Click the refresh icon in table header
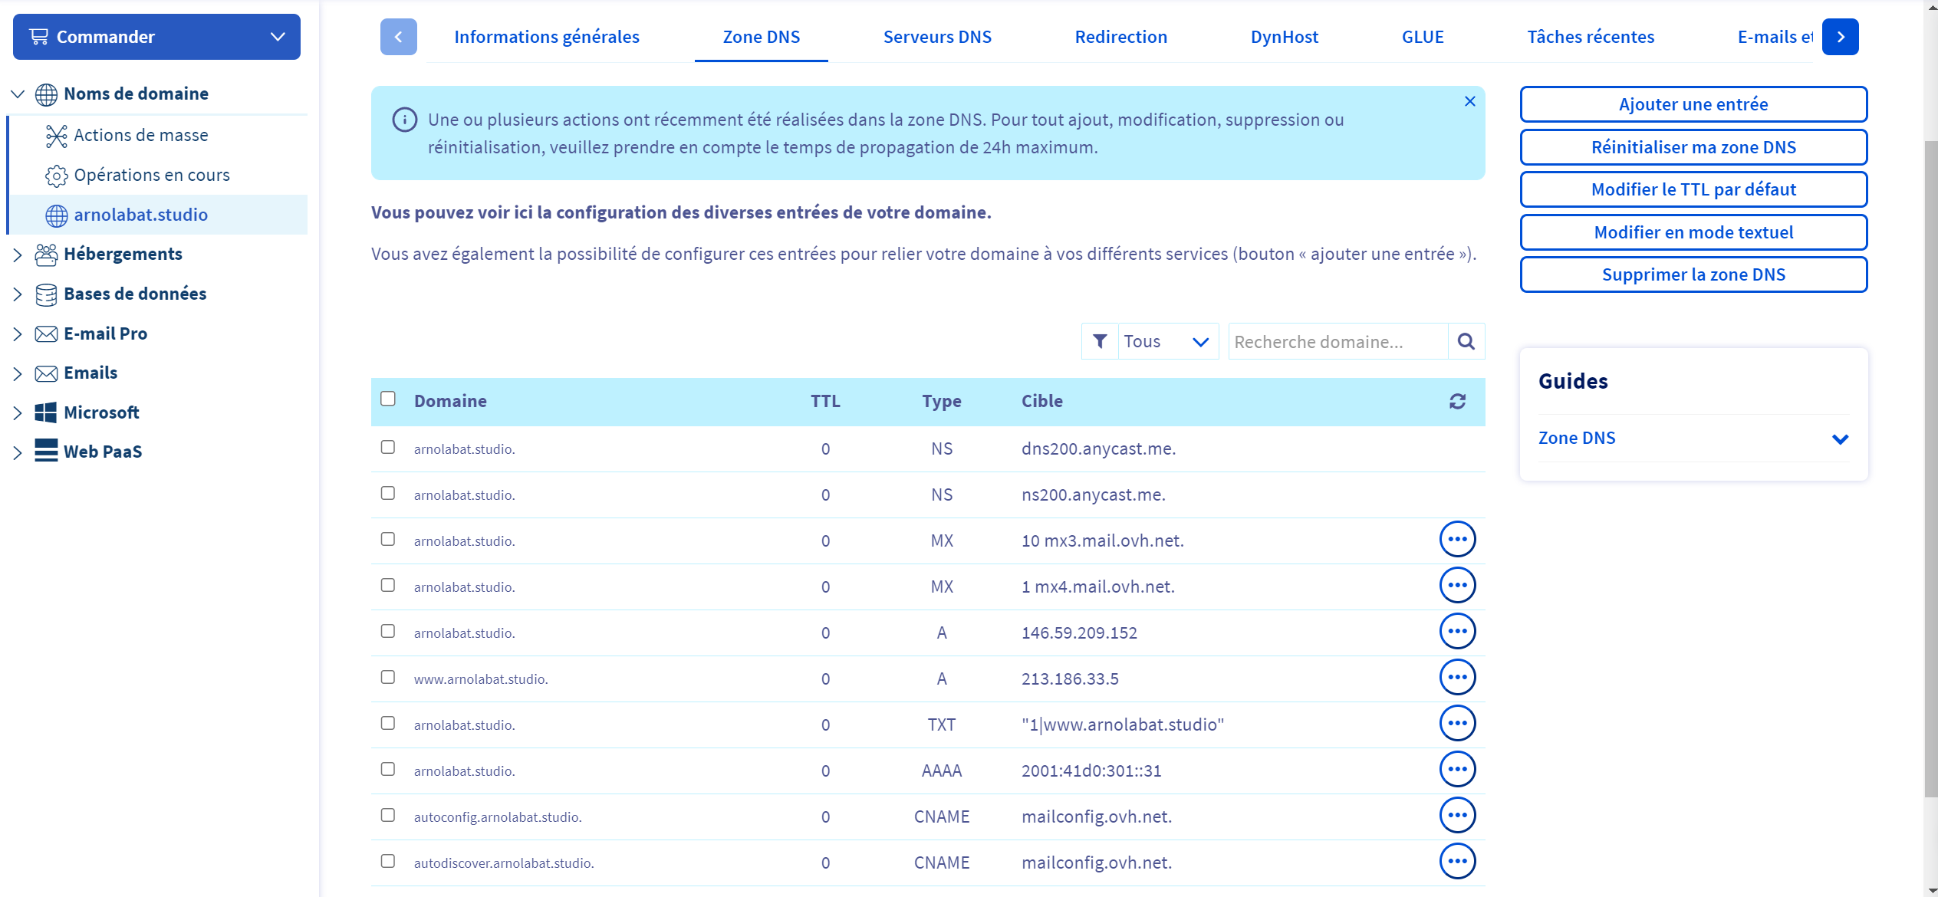Image resolution: width=1938 pixels, height=897 pixels. tap(1457, 401)
